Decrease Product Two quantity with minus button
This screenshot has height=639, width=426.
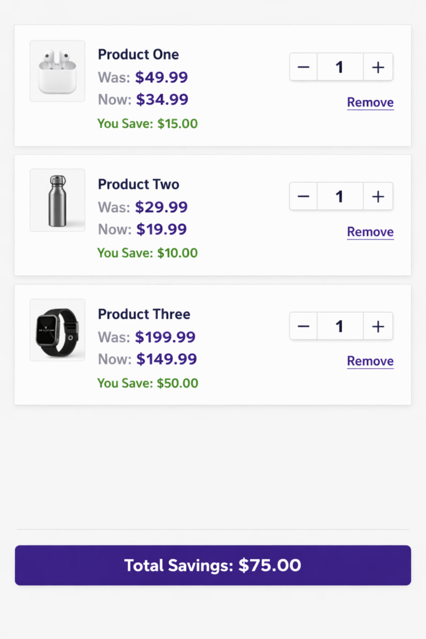point(303,196)
